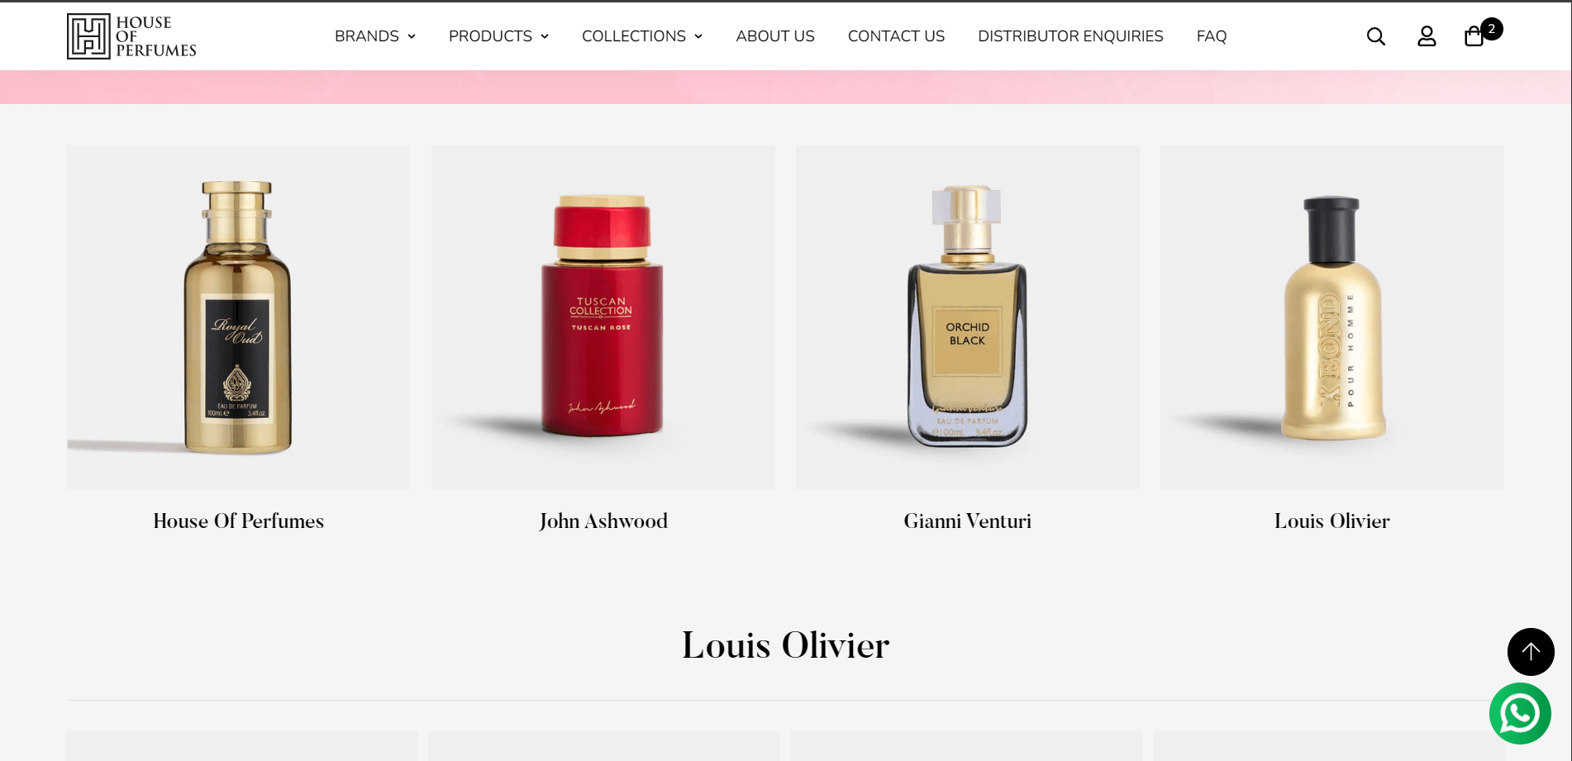Select the Royal Oud bottle image
Image resolution: width=1572 pixels, height=761 pixels.
pyautogui.click(x=239, y=317)
